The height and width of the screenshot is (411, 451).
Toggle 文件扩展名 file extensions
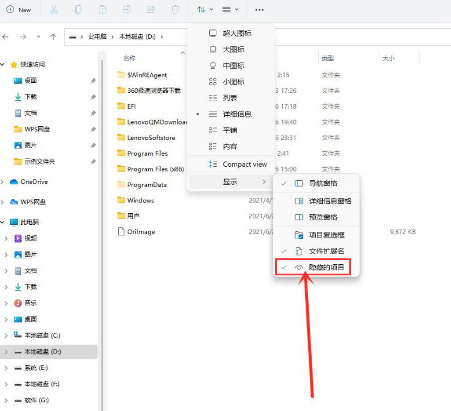(316, 251)
